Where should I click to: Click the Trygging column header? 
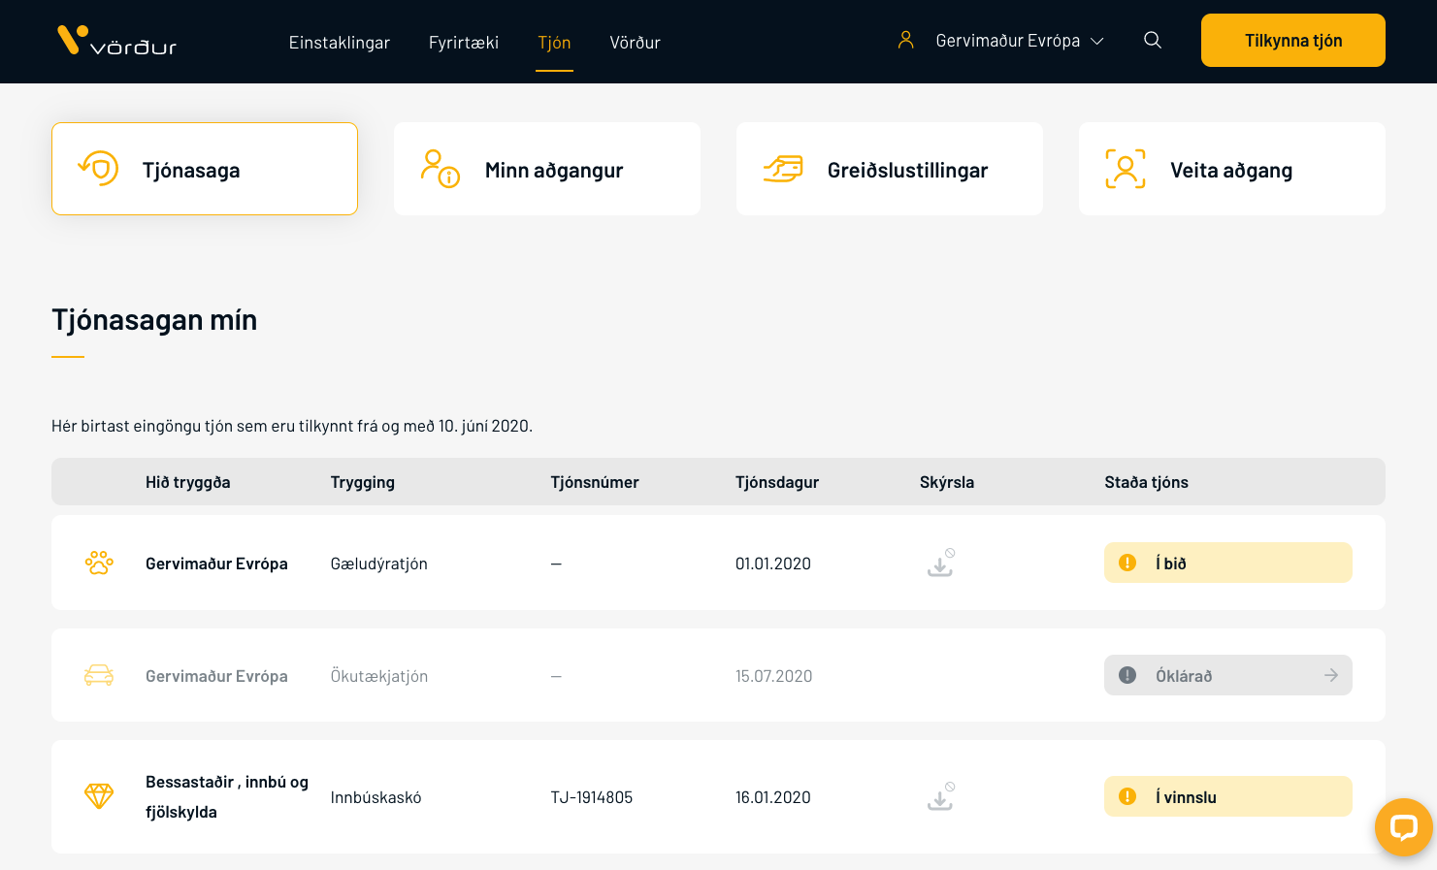tap(363, 482)
